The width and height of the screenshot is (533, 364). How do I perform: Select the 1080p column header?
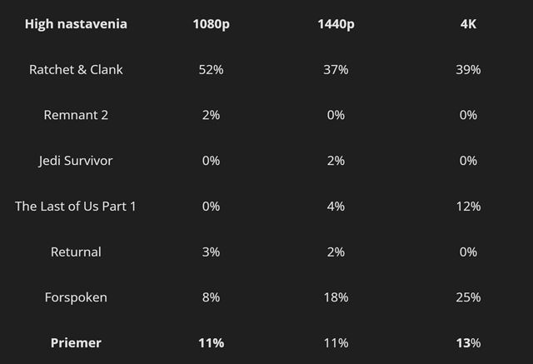click(x=211, y=24)
